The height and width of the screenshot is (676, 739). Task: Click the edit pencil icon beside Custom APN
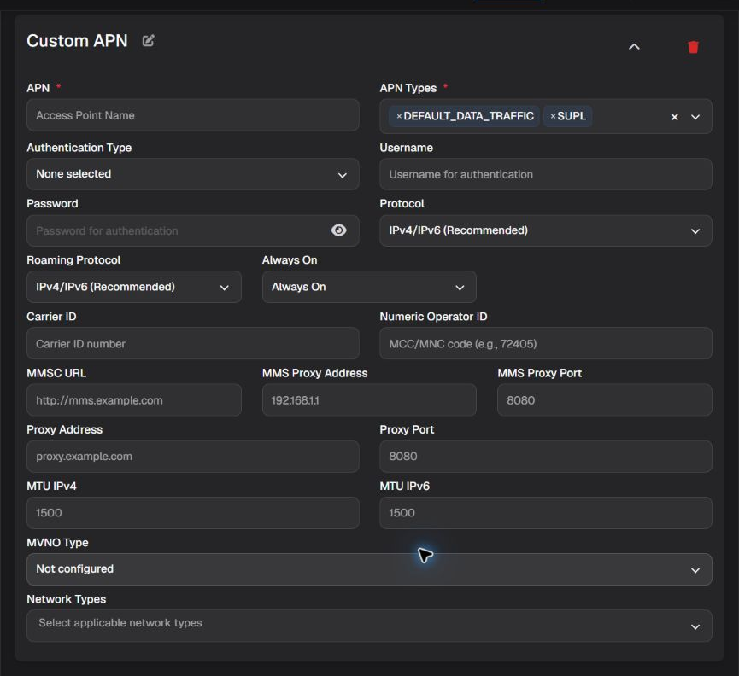148,41
